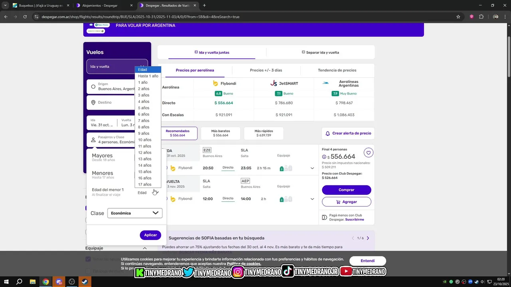Go to previous SOFIA suggestion arrow
This screenshot has height=287, width=511.
[x=353, y=238]
